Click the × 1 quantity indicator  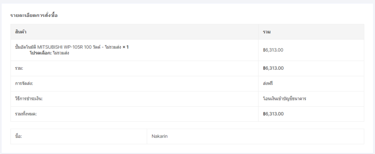click(125, 47)
